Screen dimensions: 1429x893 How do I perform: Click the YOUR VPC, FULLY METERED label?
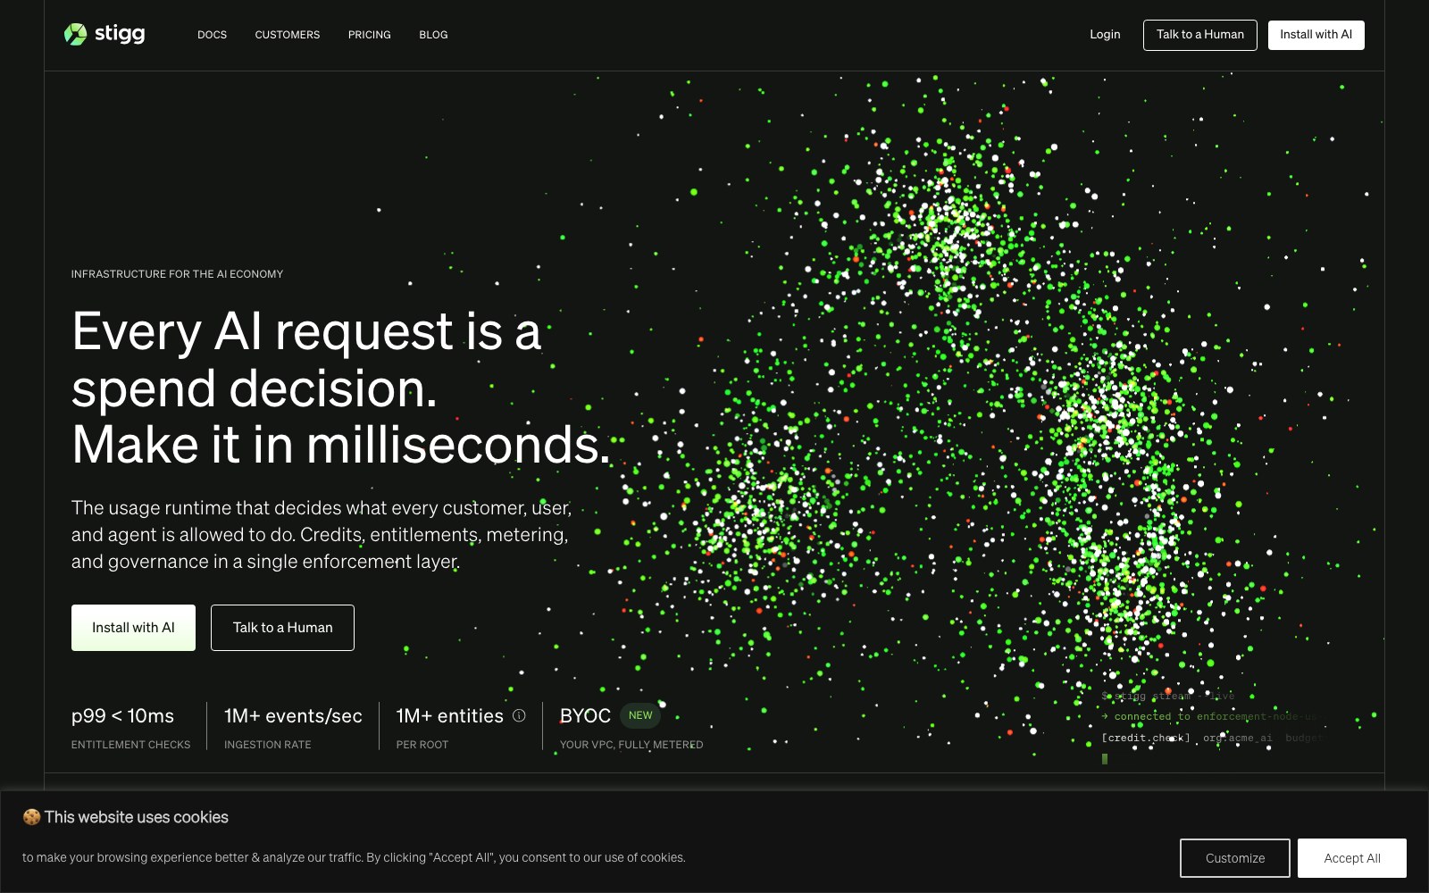[x=631, y=745]
